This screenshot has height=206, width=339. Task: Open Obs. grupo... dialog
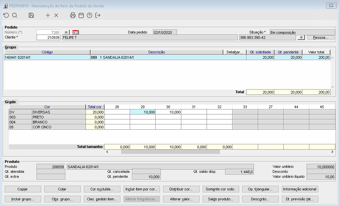62,199
